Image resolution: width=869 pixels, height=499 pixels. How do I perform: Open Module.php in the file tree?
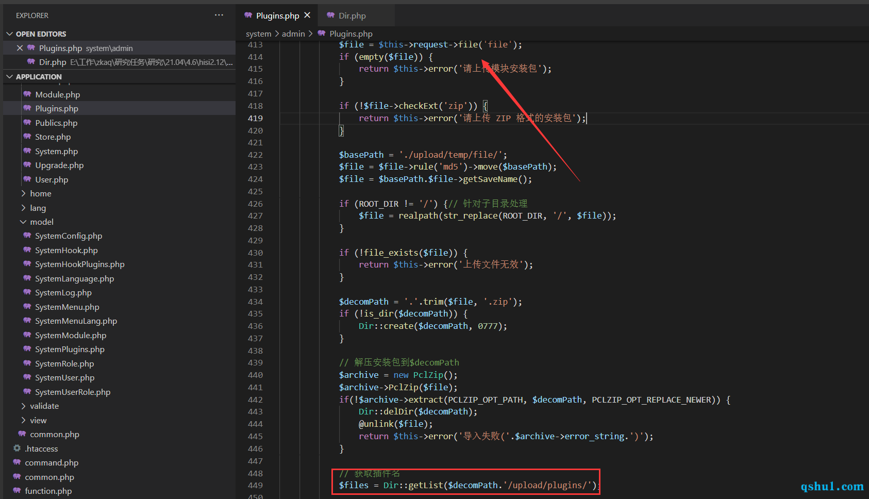pyautogui.click(x=58, y=95)
